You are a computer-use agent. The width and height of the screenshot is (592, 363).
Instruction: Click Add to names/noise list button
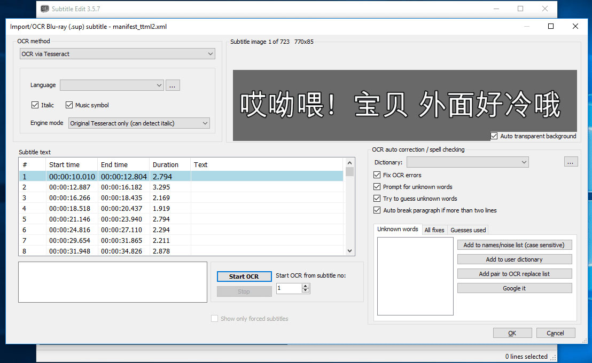tap(514, 245)
